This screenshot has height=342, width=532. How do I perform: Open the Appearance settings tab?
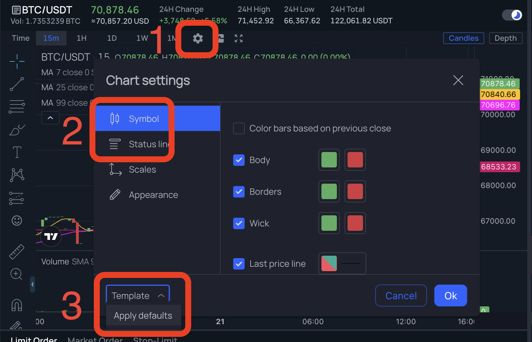pos(157,195)
